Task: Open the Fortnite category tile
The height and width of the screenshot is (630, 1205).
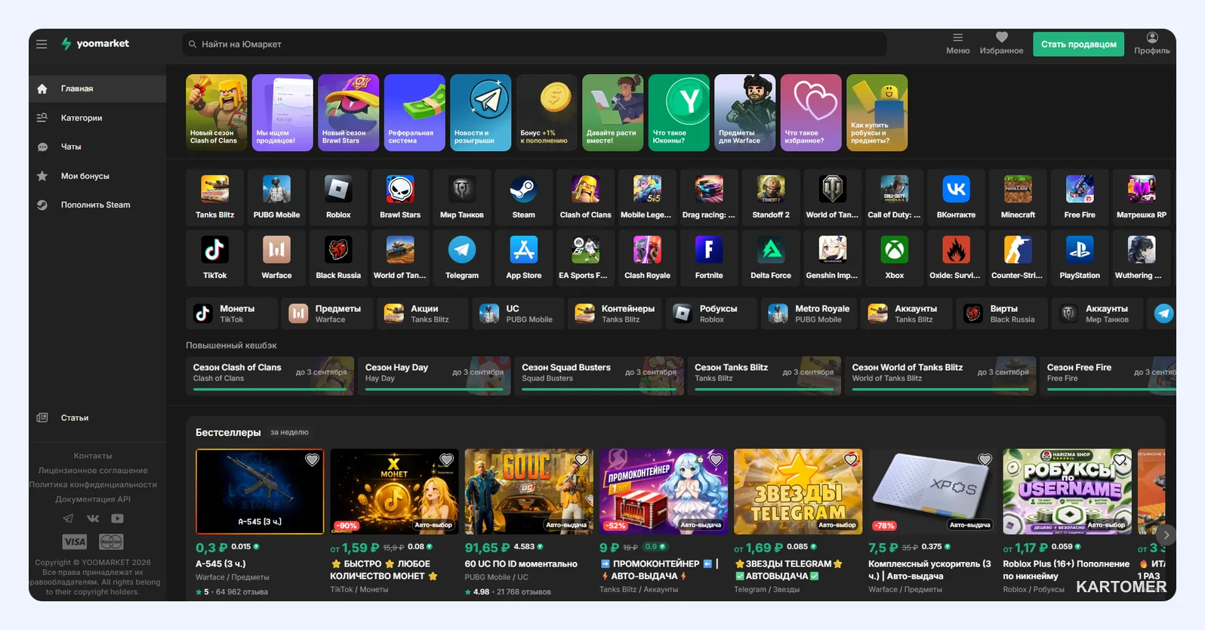Action: 709,258
